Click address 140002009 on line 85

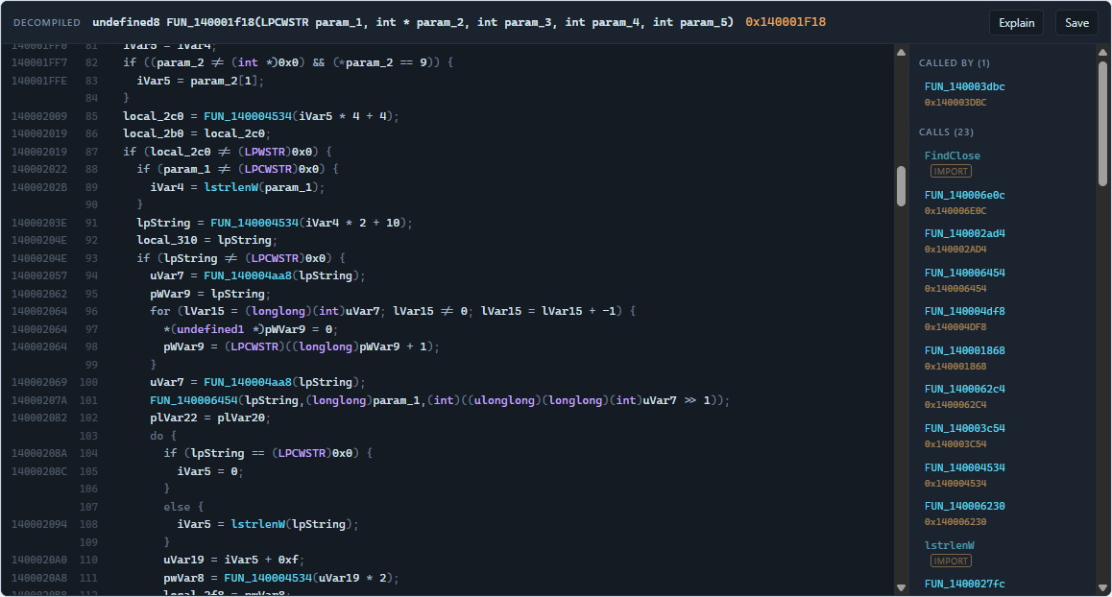pos(39,115)
